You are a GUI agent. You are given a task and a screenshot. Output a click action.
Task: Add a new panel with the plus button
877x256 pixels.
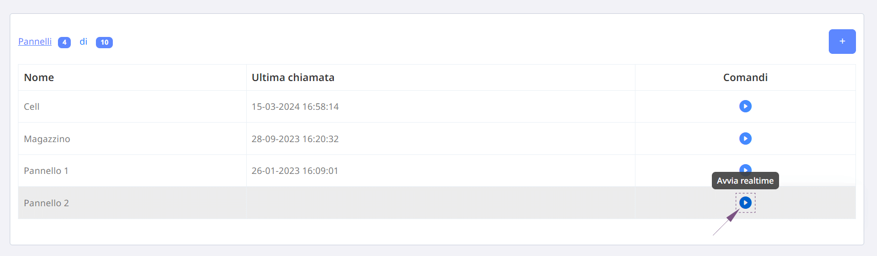click(x=842, y=42)
